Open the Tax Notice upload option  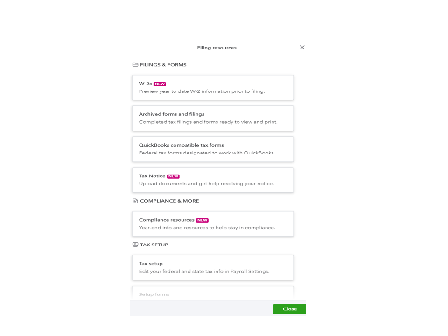[x=213, y=180]
